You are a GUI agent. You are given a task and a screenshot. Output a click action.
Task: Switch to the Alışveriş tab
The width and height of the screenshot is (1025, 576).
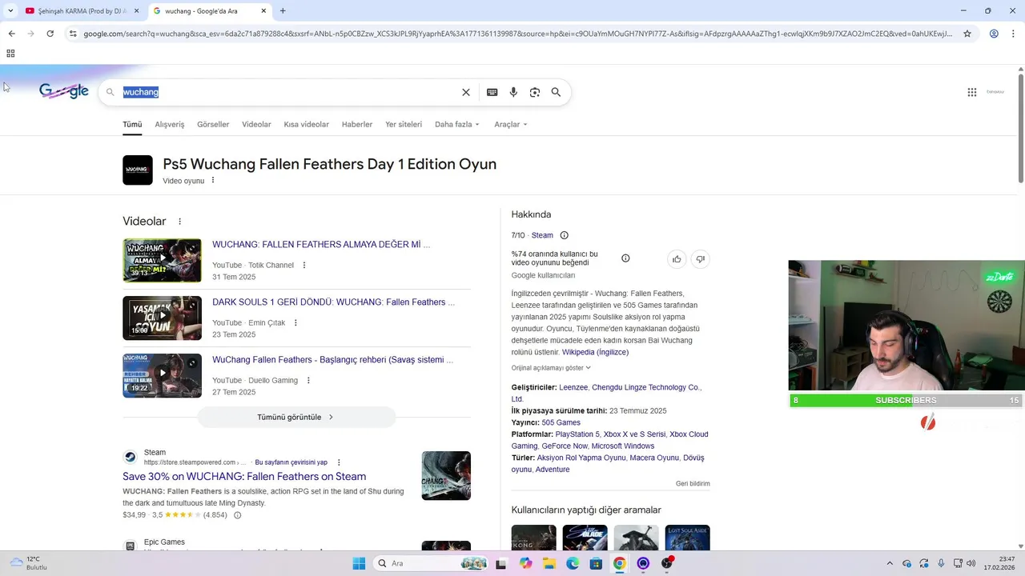169,125
